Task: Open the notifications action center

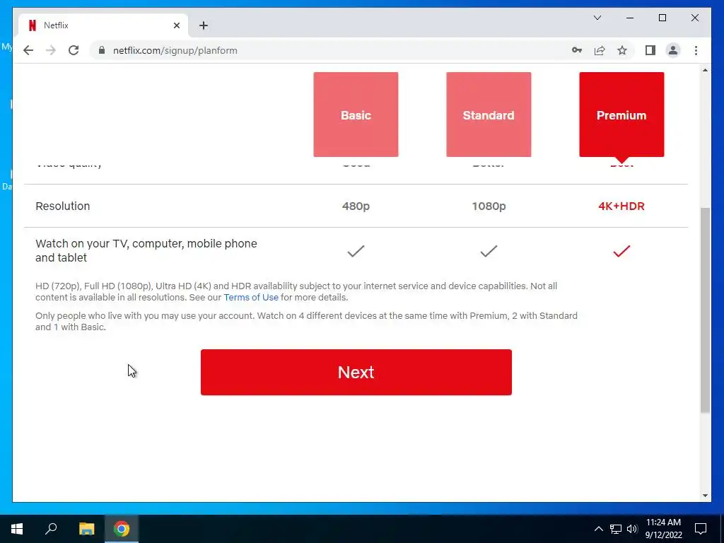Action: pyautogui.click(x=701, y=529)
